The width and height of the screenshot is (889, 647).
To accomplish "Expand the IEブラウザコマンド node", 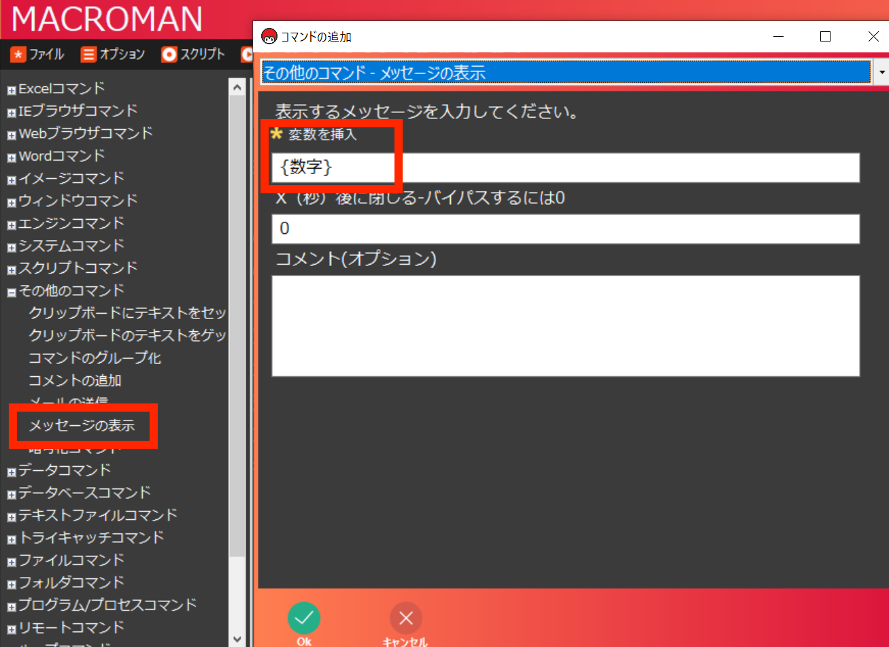I will pos(12,113).
